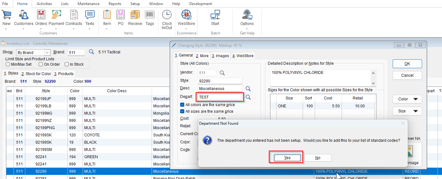Click the Depart input field containing TEST

(x=220, y=97)
